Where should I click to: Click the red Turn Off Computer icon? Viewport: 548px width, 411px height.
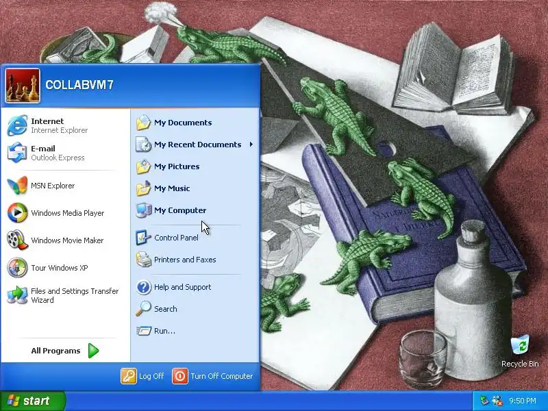180,376
